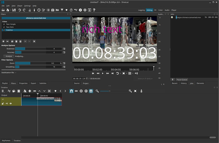Mute track V1 with the speaker icon
The image size is (219, 143).
(7, 103)
